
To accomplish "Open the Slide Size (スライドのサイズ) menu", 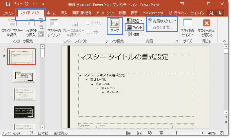I will [187, 28].
